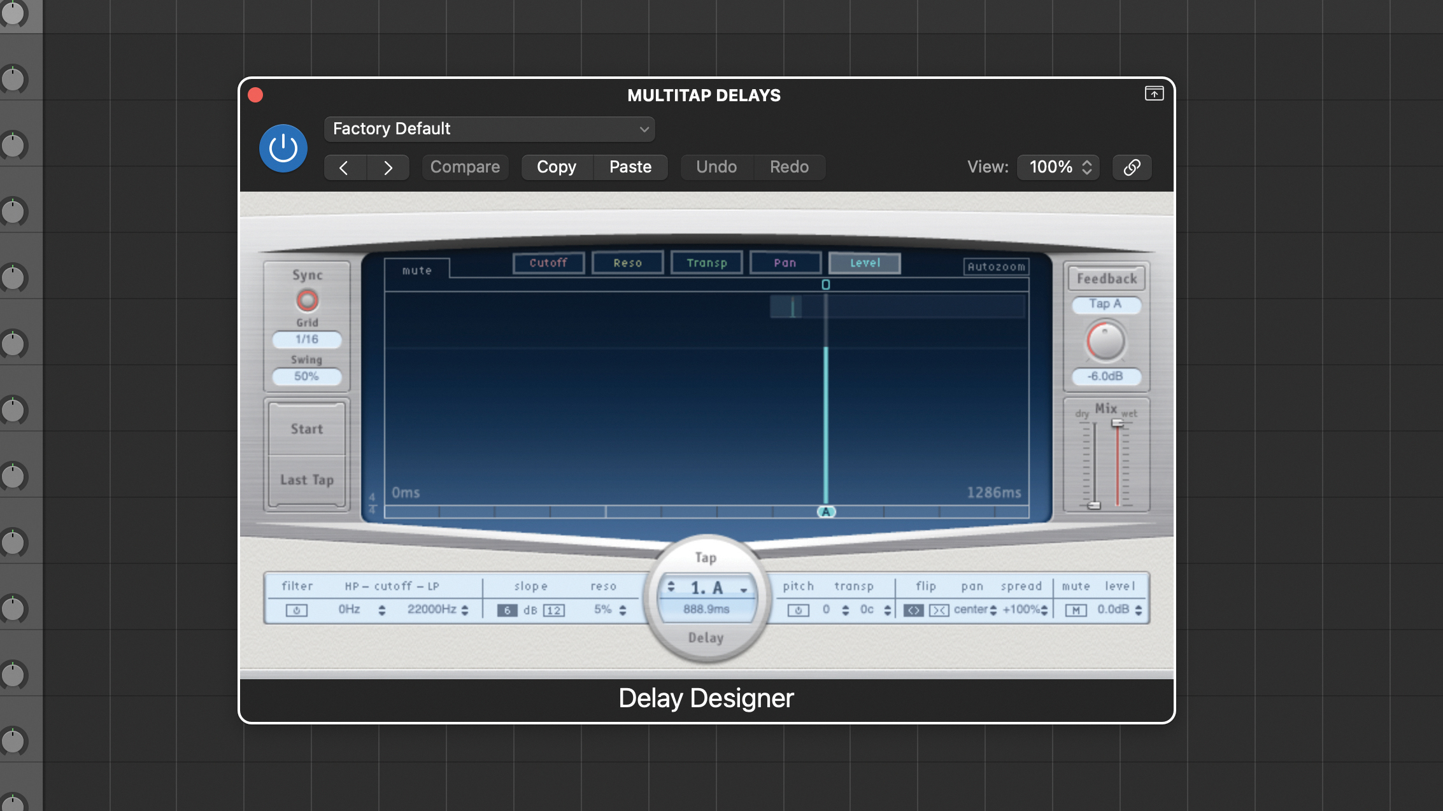Switch to the Pan view tab
The image size is (1443, 811).
[785, 263]
